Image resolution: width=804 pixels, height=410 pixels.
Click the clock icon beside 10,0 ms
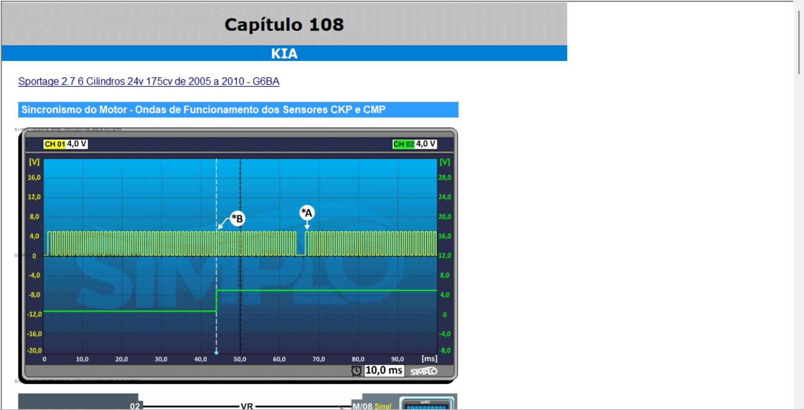tap(356, 371)
